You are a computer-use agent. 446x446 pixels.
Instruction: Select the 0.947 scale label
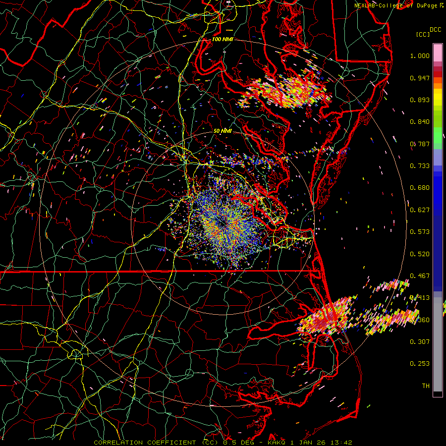(420, 78)
